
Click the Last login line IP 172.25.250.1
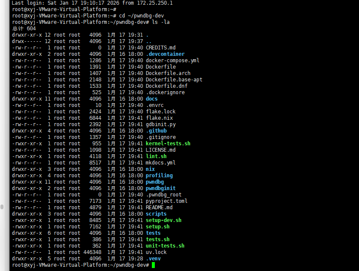tap(155, 3)
